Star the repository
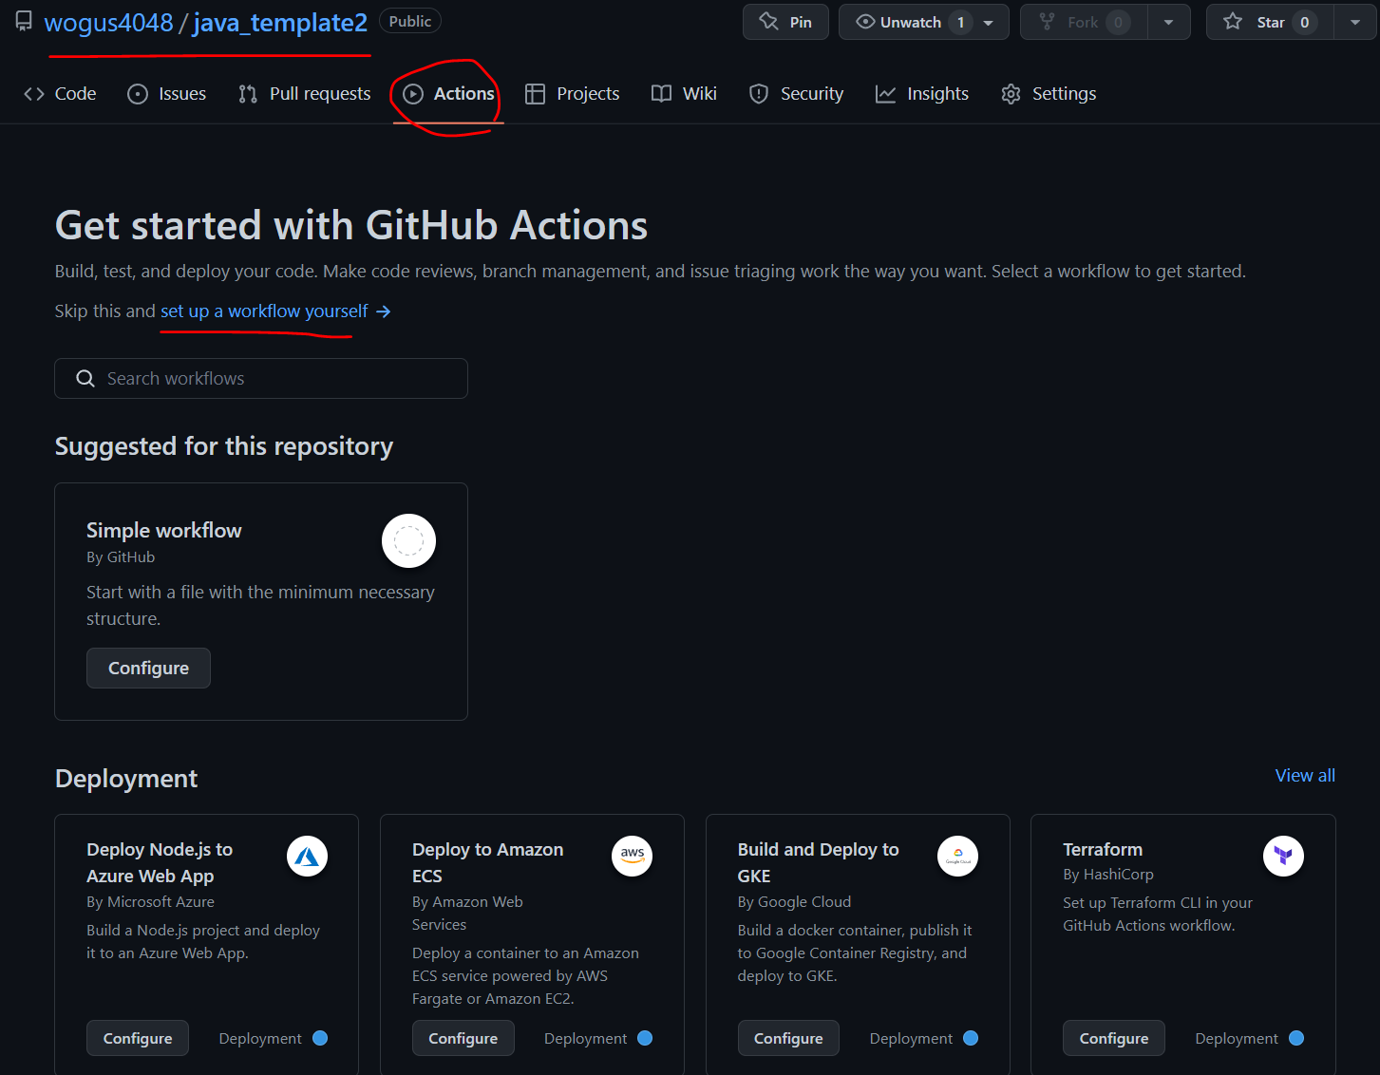The height and width of the screenshot is (1075, 1380). point(1270,22)
